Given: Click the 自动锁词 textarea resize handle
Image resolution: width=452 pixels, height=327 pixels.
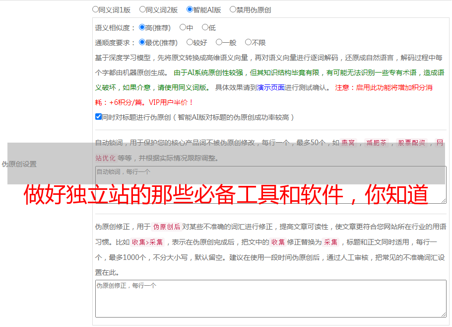Looking at the screenshot, I should [443, 200].
